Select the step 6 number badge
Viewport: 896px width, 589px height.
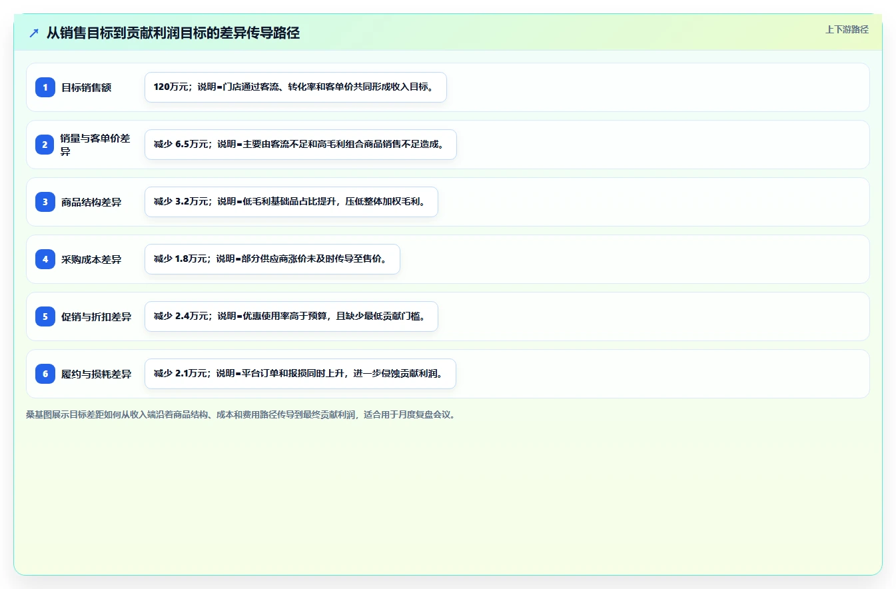click(x=45, y=374)
